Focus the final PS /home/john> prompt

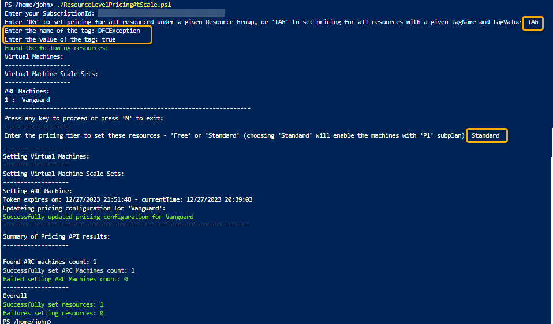point(27,321)
